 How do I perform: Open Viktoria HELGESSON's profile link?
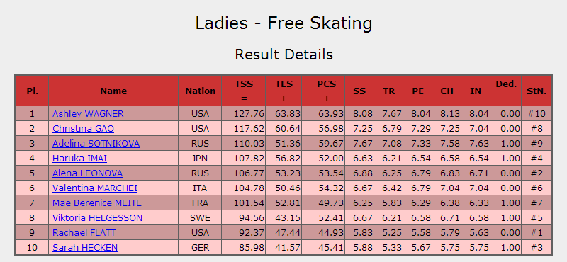point(97,218)
